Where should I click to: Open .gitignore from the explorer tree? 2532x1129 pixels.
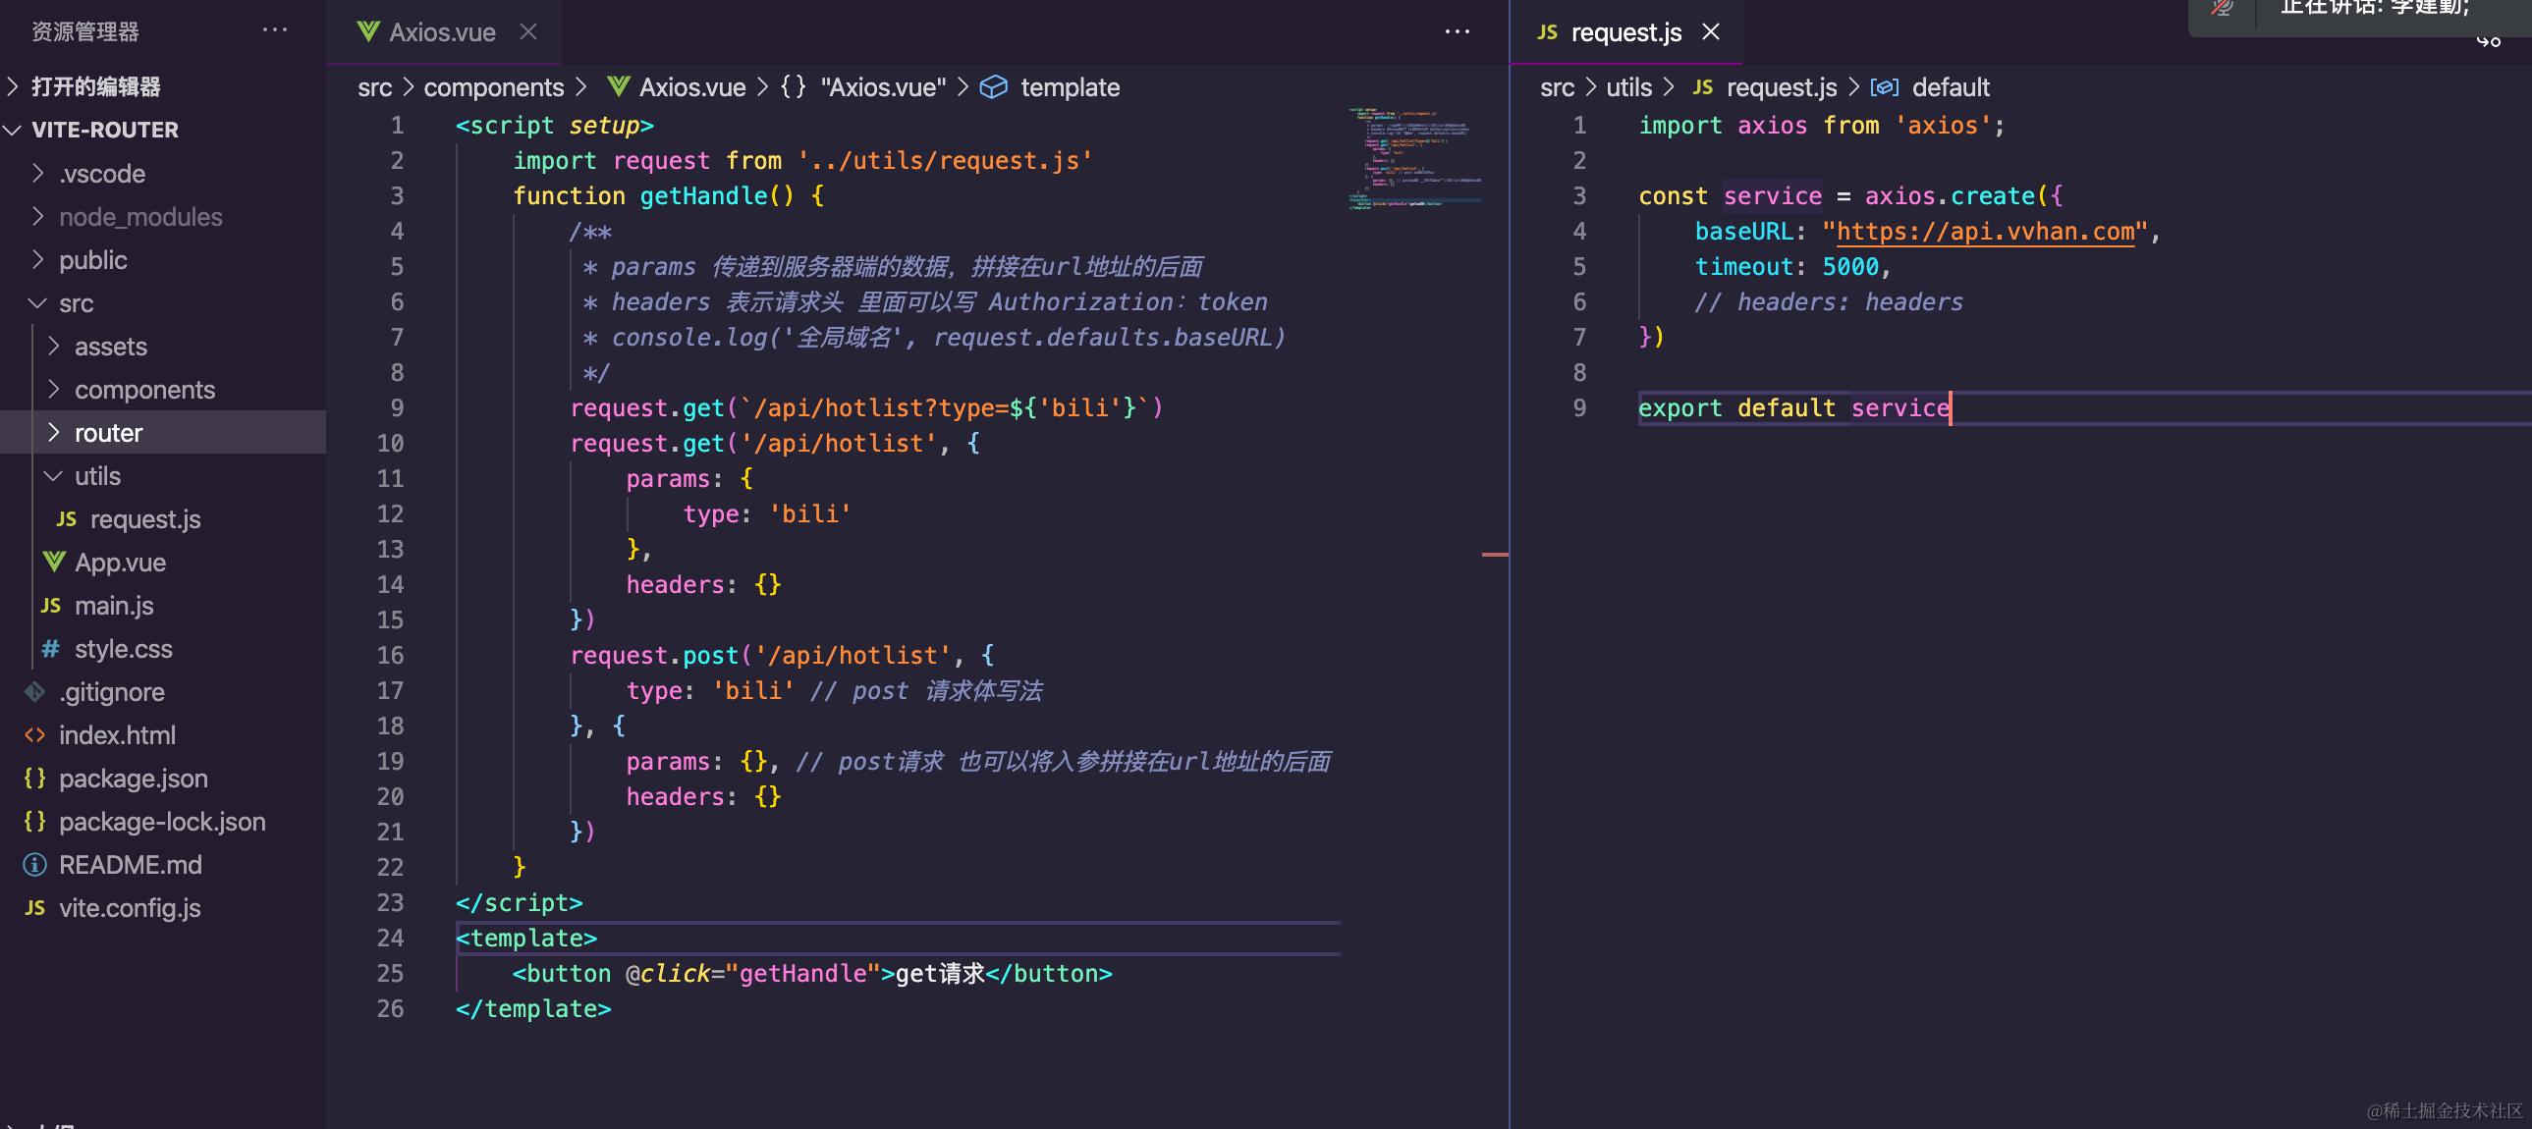(111, 692)
